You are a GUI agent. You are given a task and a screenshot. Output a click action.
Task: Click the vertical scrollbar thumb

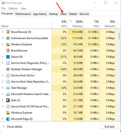(119, 36)
